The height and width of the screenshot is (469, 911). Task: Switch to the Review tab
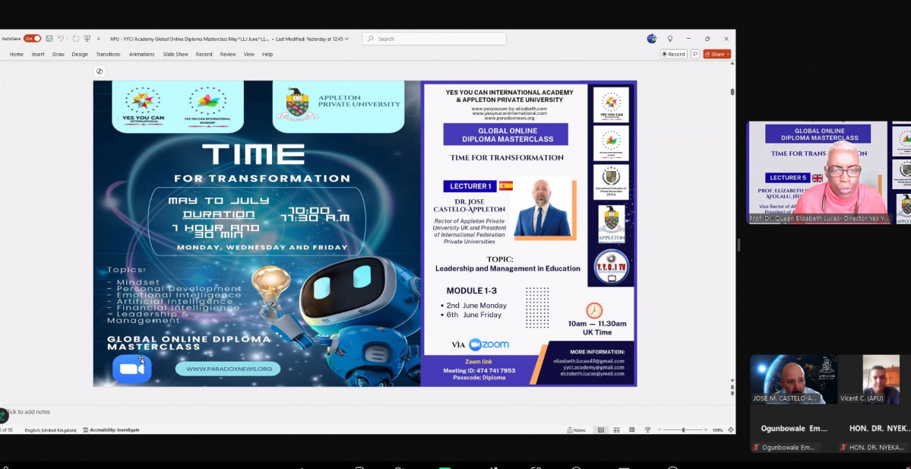(x=228, y=54)
